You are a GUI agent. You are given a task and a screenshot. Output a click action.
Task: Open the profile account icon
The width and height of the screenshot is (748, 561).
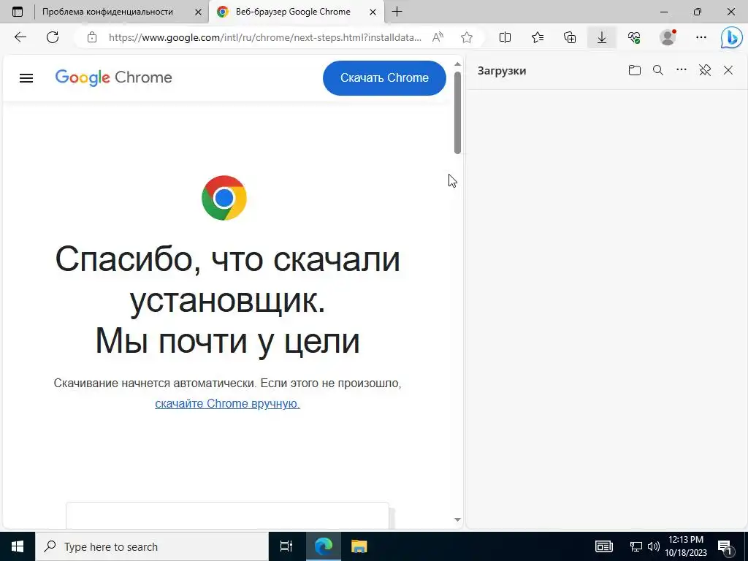[x=668, y=37]
